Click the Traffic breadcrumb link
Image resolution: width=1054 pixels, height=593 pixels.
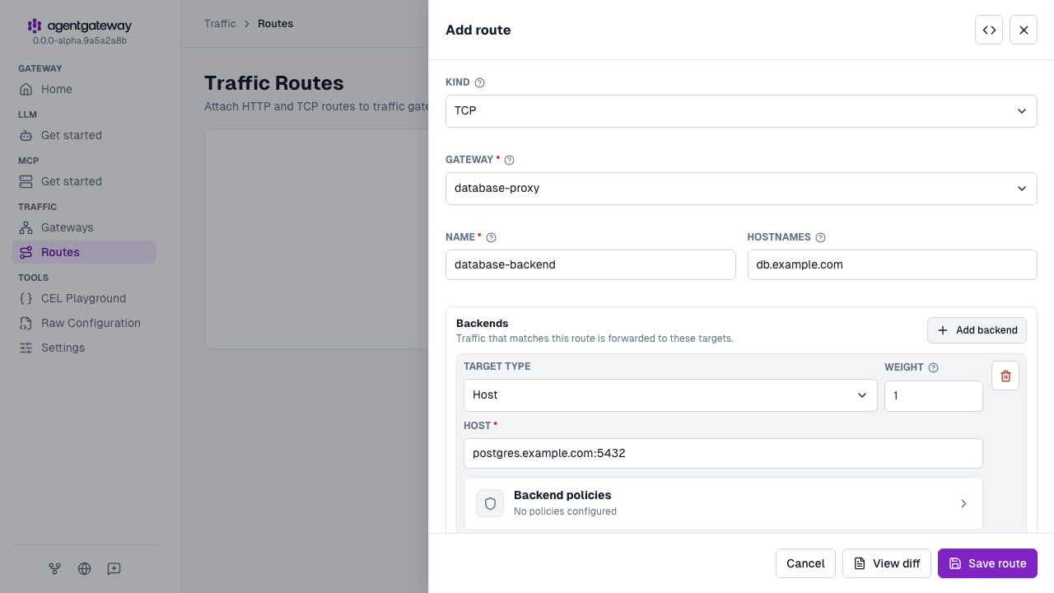[220, 23]
